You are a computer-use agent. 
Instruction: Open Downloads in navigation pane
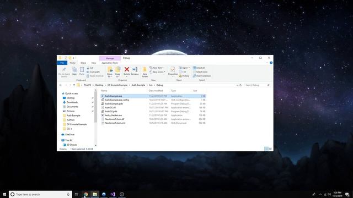coord(72,102)
